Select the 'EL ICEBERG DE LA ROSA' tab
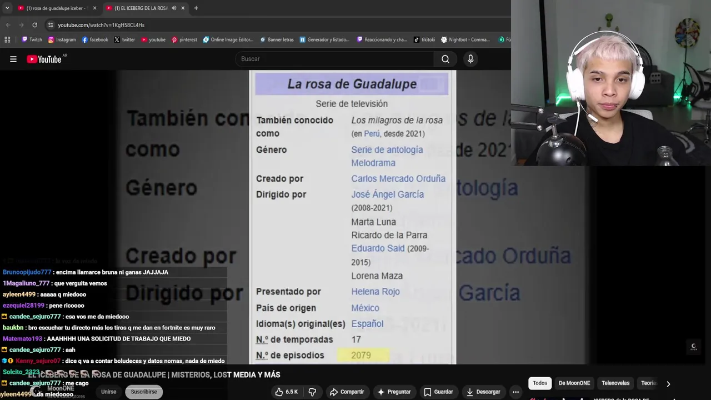The width and height of the screenshot is (711, 400). [x=141, y=8]
